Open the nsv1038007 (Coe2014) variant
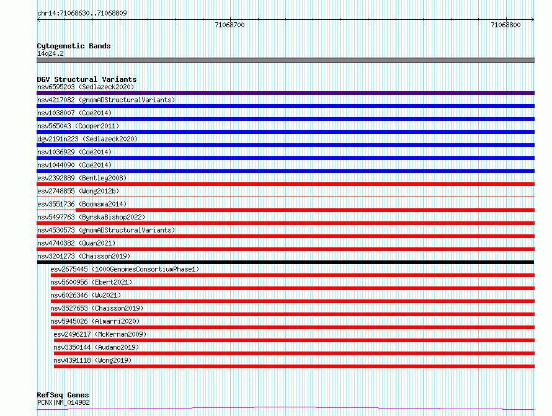 tap(74, 113)
